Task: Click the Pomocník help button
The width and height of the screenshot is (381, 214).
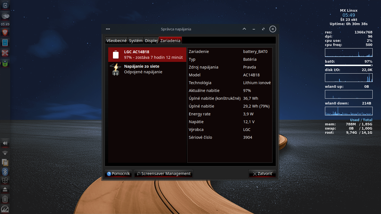Action: point(118,174)
